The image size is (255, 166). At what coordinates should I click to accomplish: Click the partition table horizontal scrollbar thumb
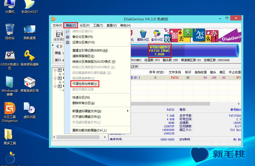point(170,104)
